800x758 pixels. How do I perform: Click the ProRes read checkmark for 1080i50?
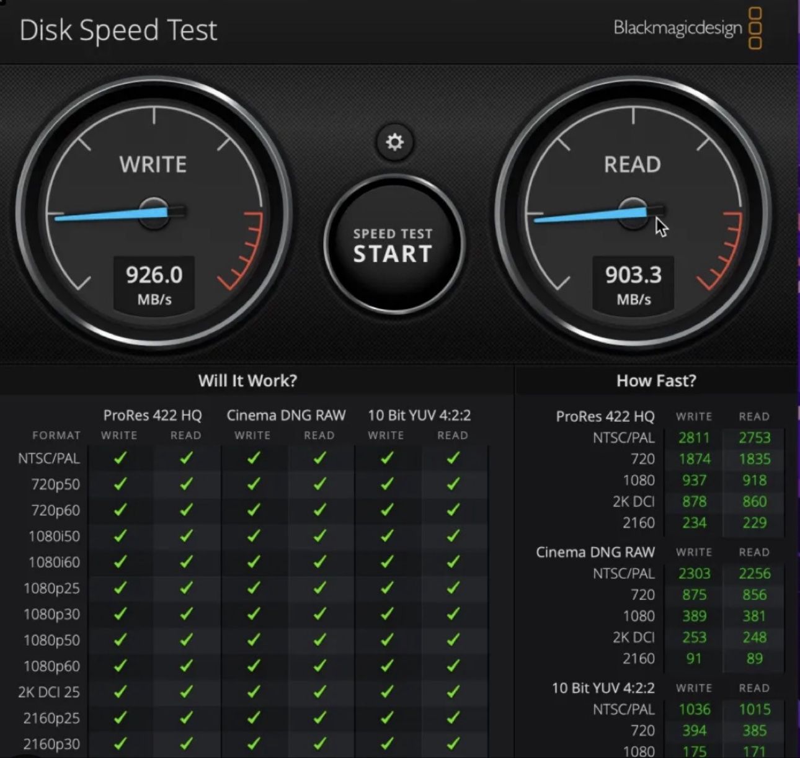click(186, 536)
